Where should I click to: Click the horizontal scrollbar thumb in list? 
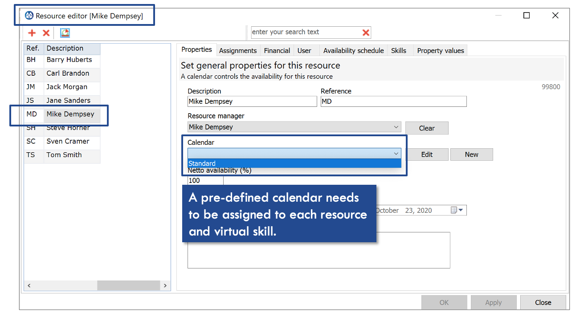128,285
